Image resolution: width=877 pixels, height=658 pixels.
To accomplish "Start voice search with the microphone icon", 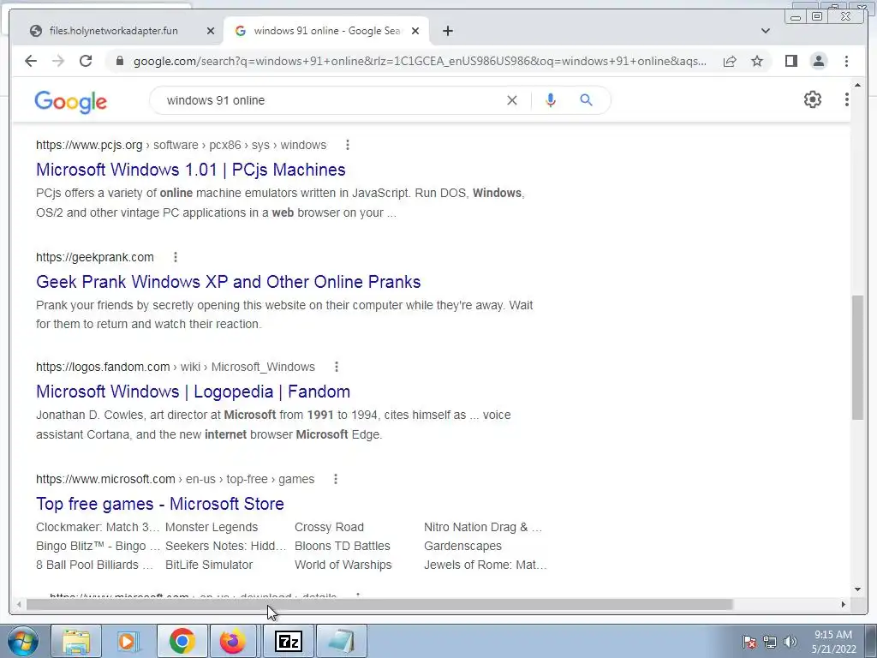I will [x=551, y=100].
